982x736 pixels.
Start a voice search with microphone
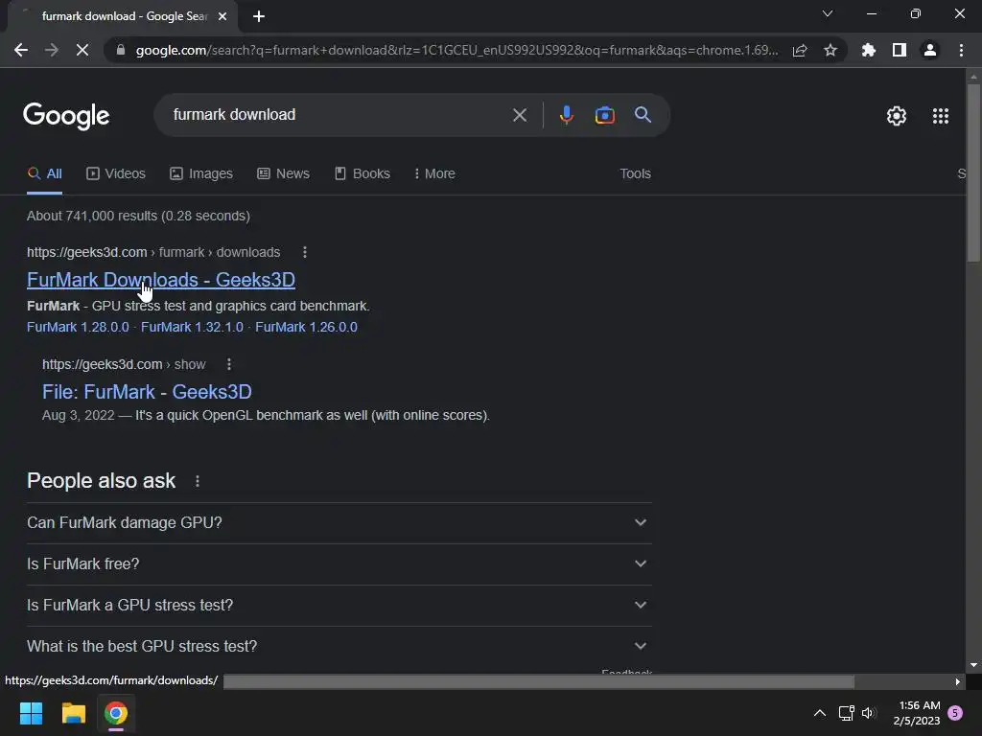tap(566, 115)
